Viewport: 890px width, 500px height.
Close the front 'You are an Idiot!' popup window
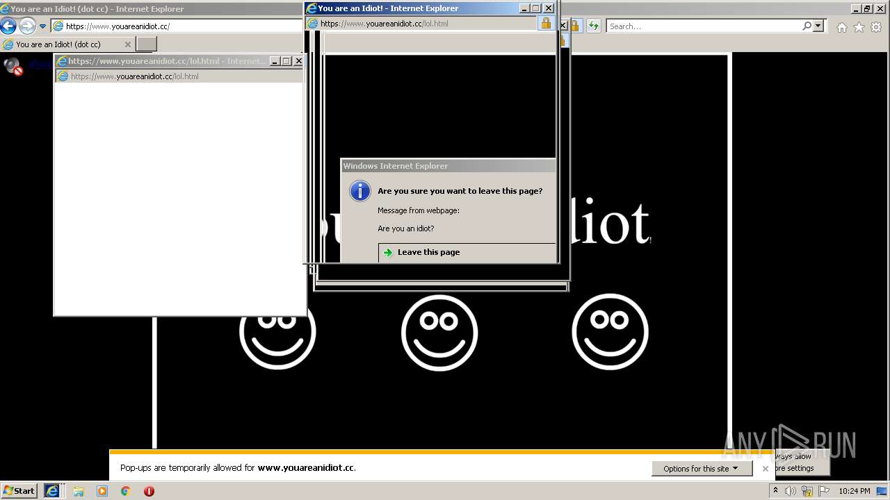click(549, 8)
